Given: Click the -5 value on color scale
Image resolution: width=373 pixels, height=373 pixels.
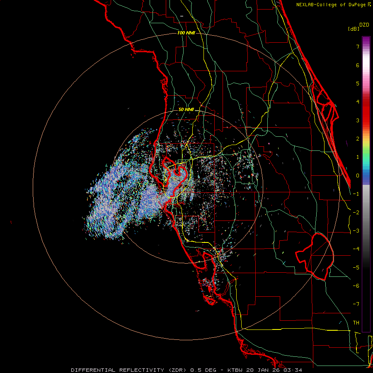Looking at the screenshot, I should click(356, 268).
